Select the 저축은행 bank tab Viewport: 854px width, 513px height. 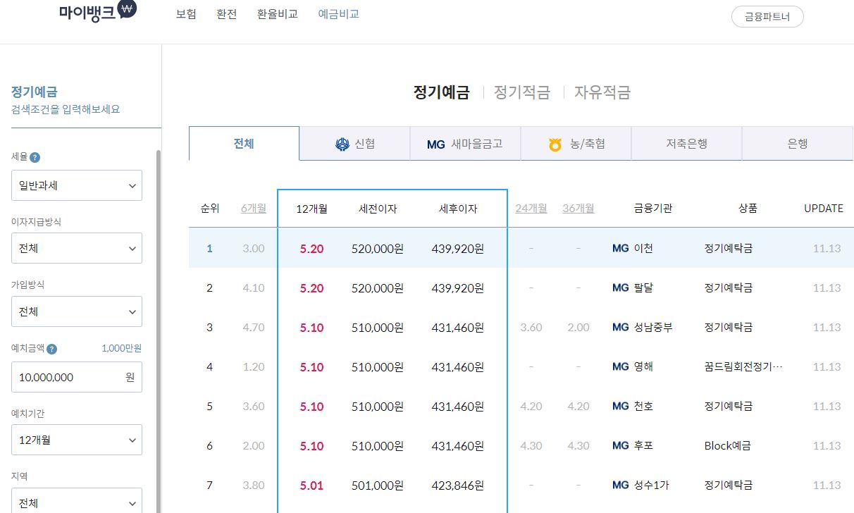(x=686, y=142)
